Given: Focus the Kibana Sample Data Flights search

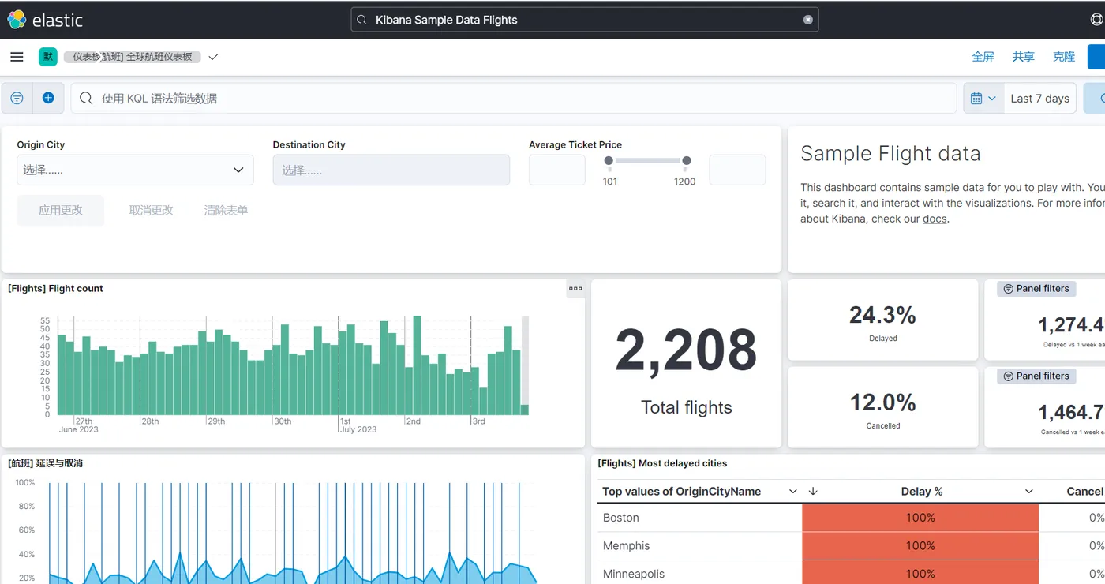Looking at the screenshot, I should pyautogui.click(x=584, y=20).
